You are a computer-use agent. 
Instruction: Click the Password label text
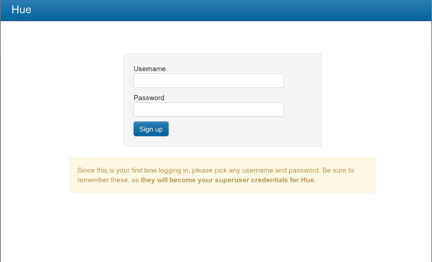(148, 98)
